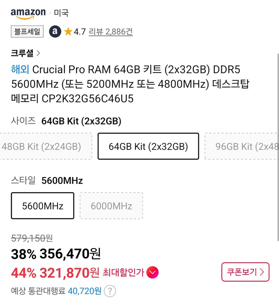This screenshot has height=307, width=279.
Task: Open customs fee help via question mark icon
Action: (x=110, y=291)
